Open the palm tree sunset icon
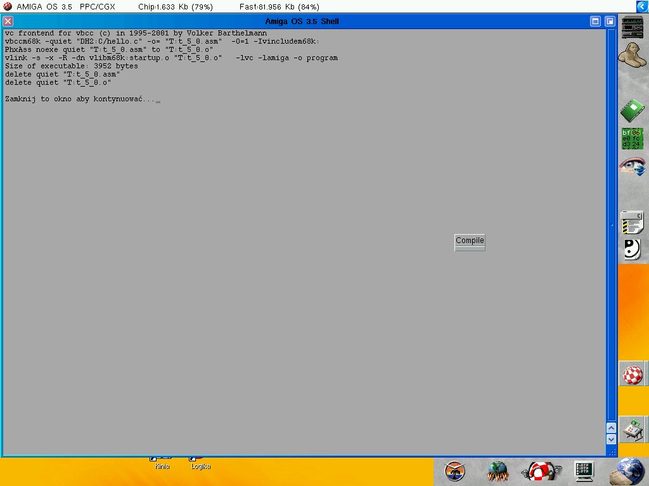 (454, 471)
